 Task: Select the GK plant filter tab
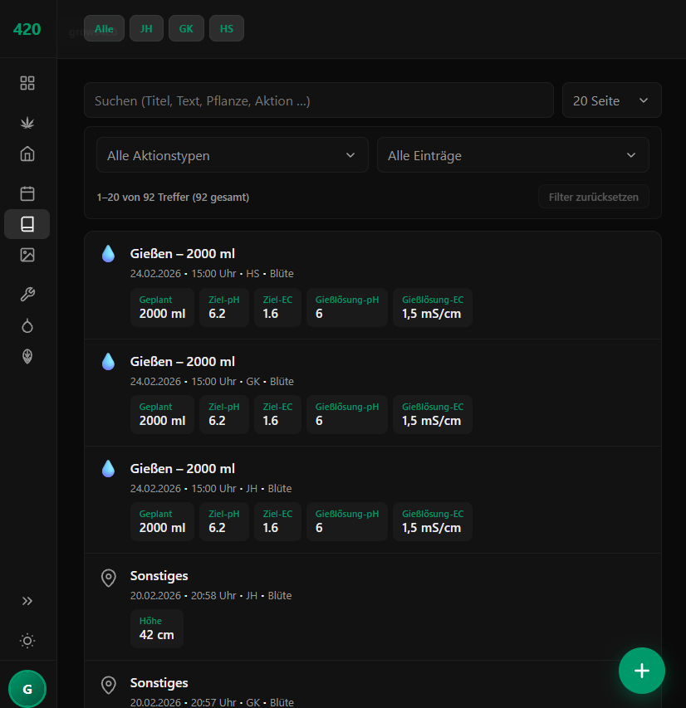(186, 28)
